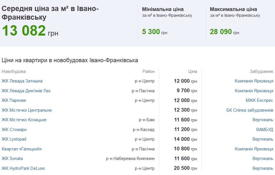Select ЖК Містечко Козацьке link
The width and height of the screenshot is (275, 175).
(x=24, y=120)
